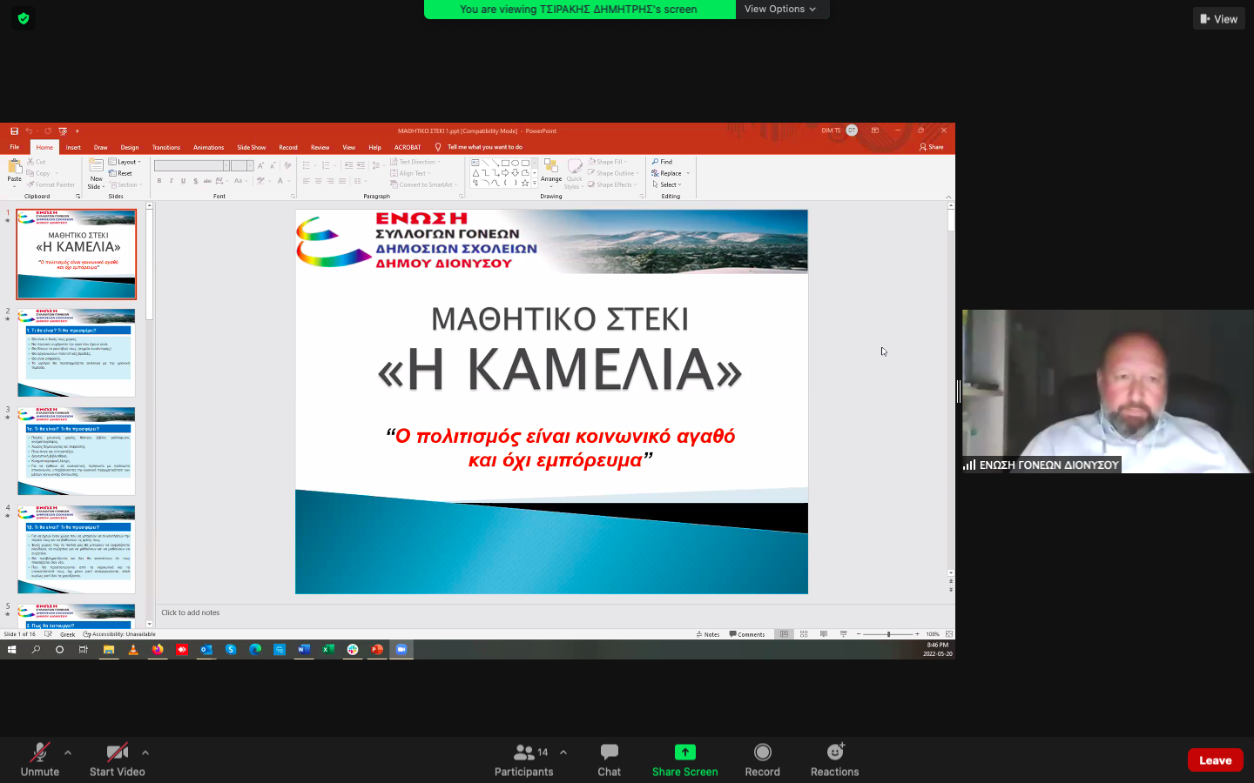Click Fit slide to window icon

[949, 634]
